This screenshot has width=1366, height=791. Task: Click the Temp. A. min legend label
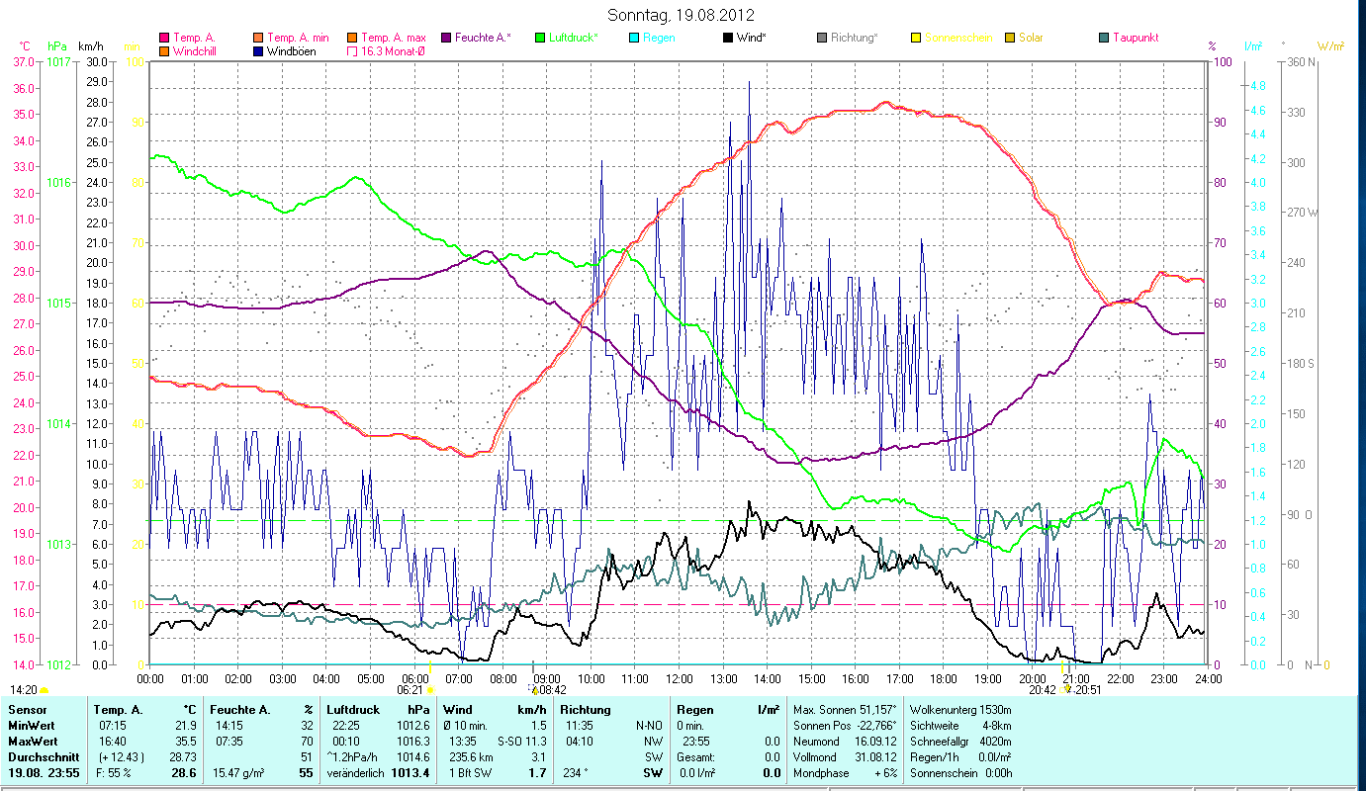pos(298,38)
